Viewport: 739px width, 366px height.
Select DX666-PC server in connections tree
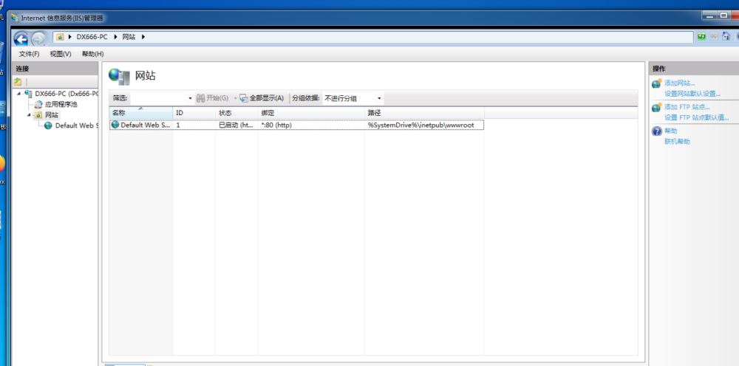click(x=67, y=94)
